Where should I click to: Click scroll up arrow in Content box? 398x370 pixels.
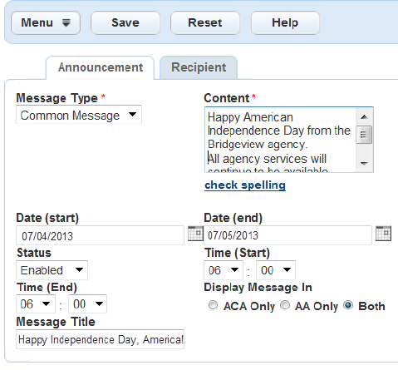click(x=364, y=117)
